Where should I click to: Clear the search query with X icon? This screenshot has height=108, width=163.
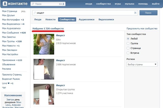(x=135, y=13)
